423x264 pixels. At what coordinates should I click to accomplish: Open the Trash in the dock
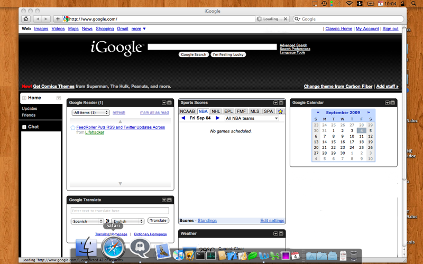pyautogui.click(x=354, y=256)
